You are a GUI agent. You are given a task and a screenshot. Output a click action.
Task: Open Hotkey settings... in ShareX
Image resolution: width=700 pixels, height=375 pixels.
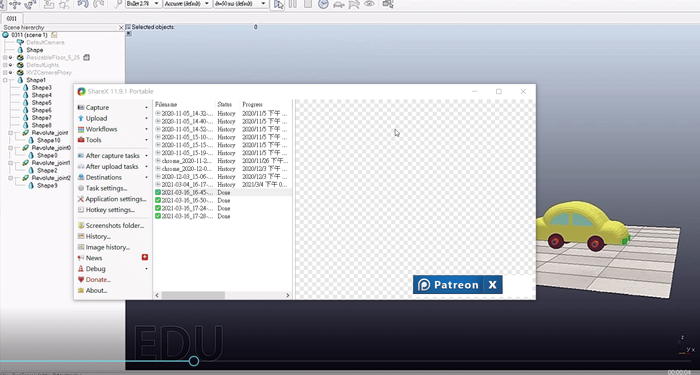click(x=113, y=210)
